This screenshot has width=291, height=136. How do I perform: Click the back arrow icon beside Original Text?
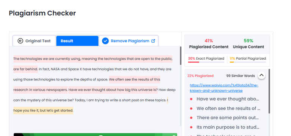(x=20, y=41)
